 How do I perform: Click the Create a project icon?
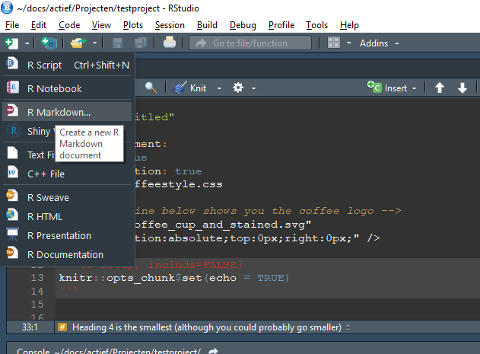[x=49, y=43]
